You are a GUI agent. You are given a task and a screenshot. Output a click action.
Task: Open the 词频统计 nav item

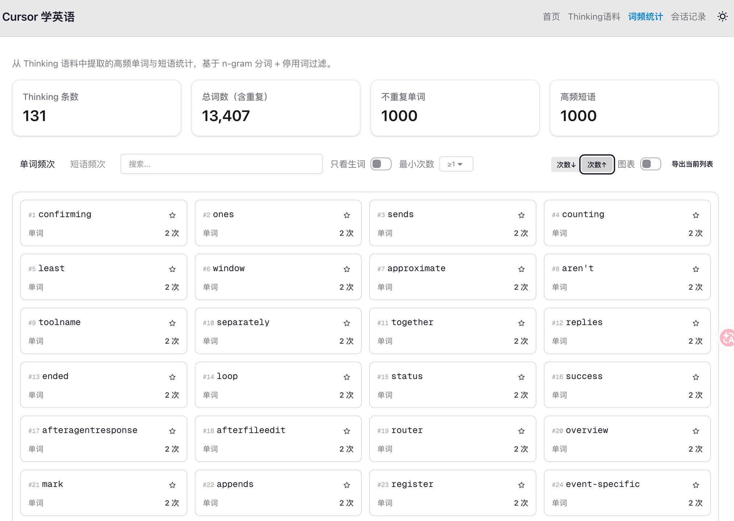coord(645,17)
